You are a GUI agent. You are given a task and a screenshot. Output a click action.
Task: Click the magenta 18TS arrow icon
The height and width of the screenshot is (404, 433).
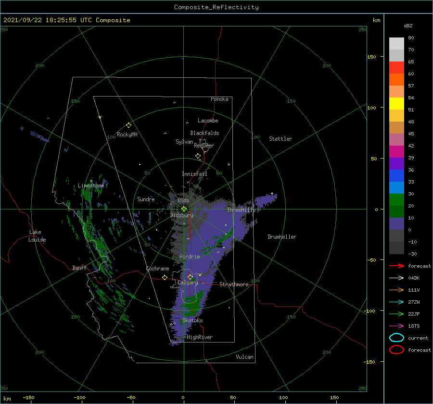(396, 326)
